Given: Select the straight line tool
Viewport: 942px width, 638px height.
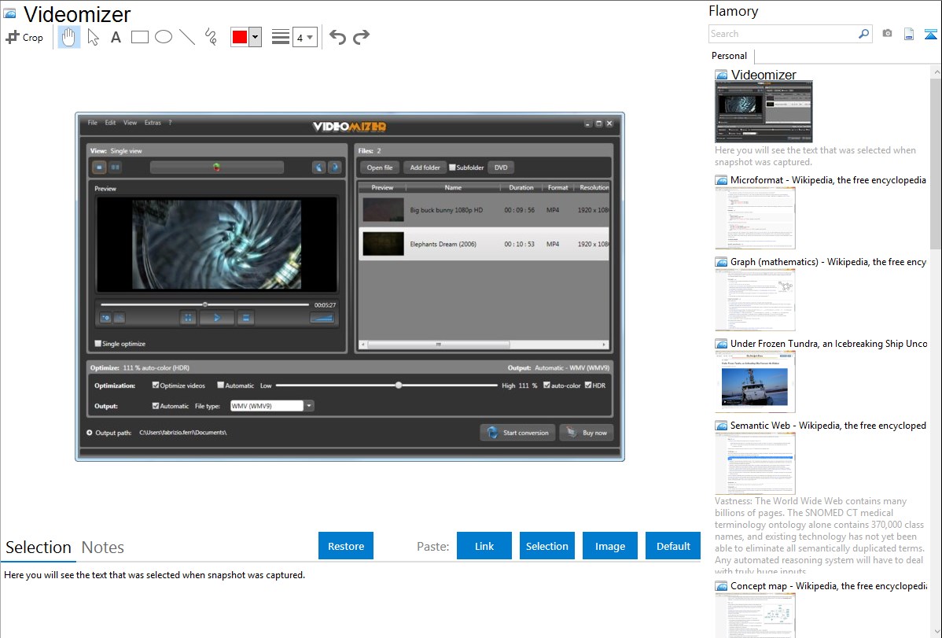Looking at the screenshot, I should tap(187, 37).
